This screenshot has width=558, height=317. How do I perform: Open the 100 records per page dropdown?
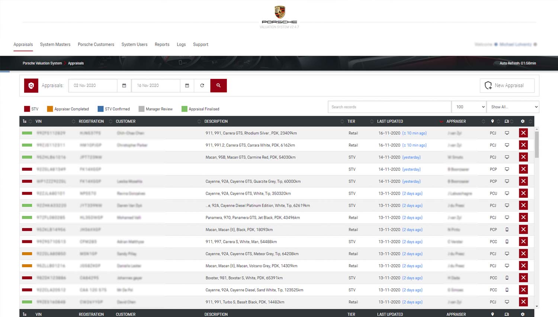(469, 107)
